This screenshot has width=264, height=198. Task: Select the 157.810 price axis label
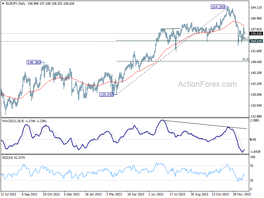click(x=256, y=29)
